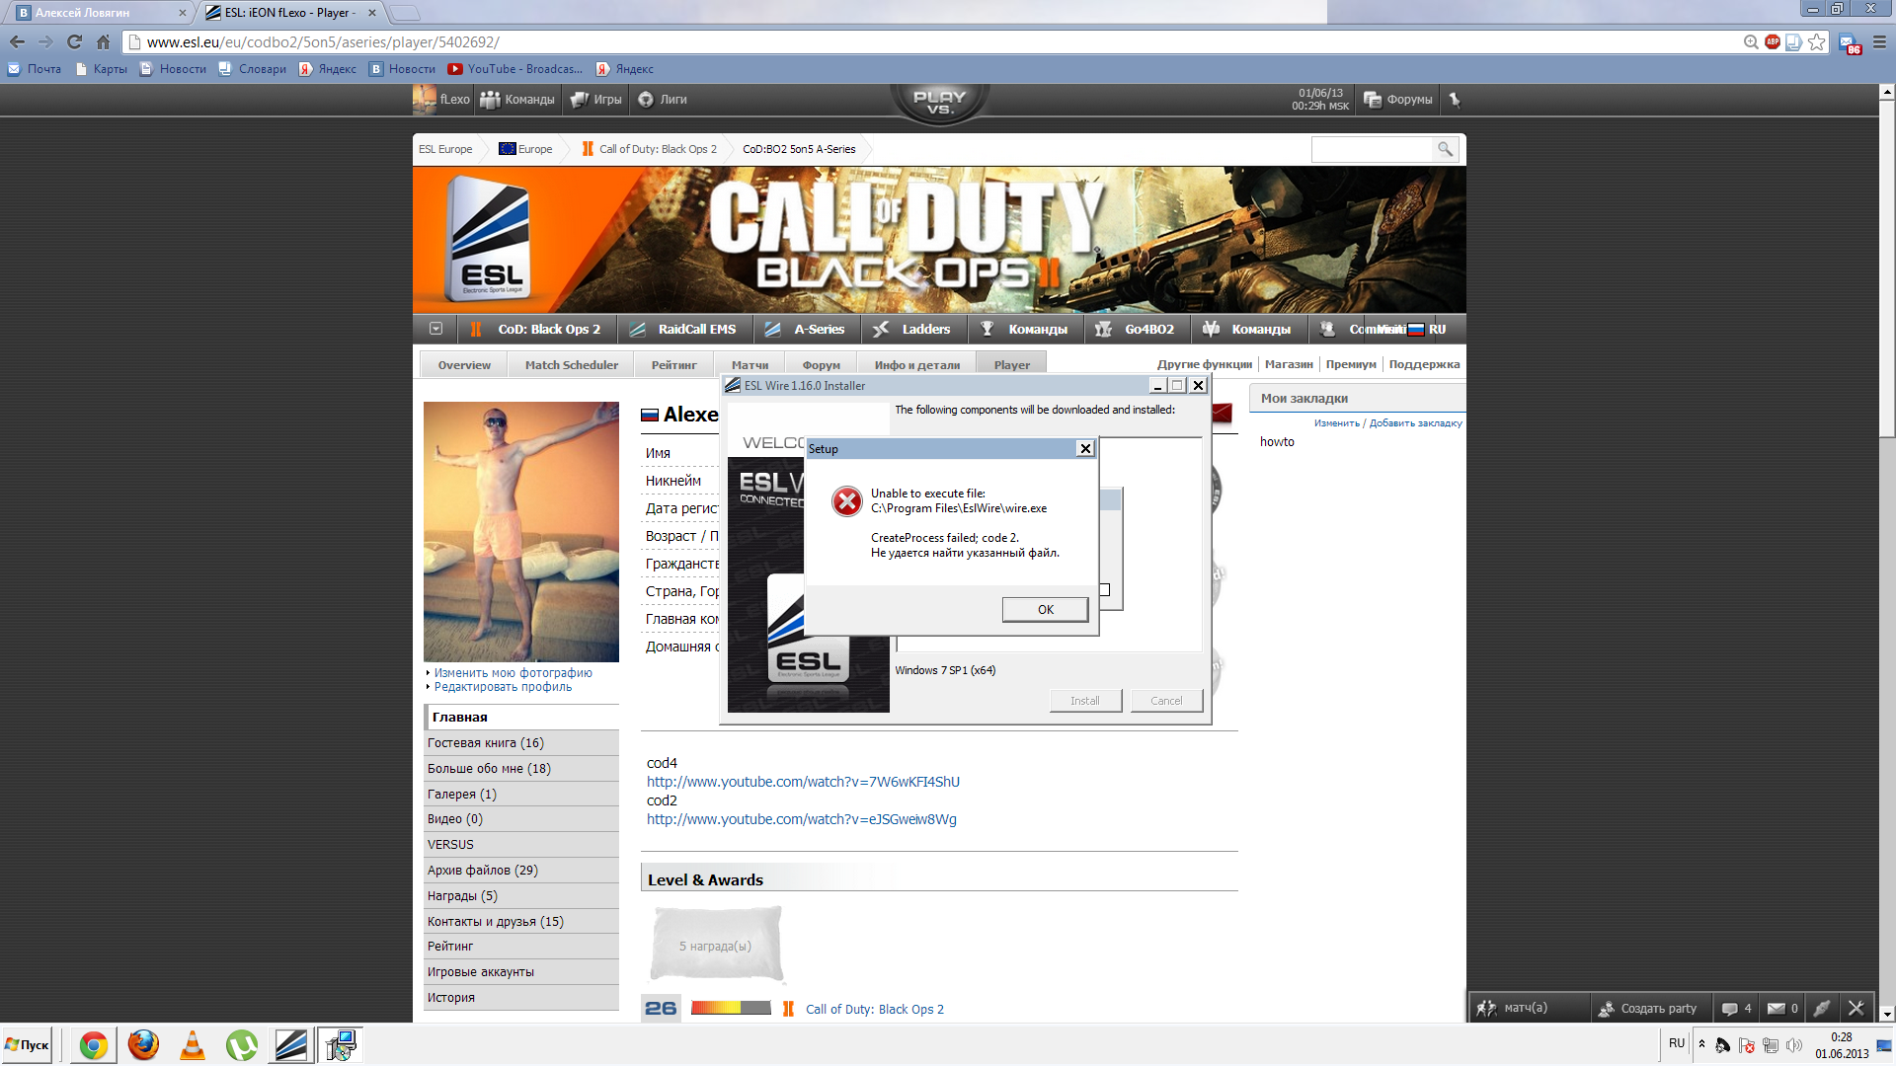Open the howto bookmark
This screenshot has width=1896, height=1066.
click(x=1277, y=442)
